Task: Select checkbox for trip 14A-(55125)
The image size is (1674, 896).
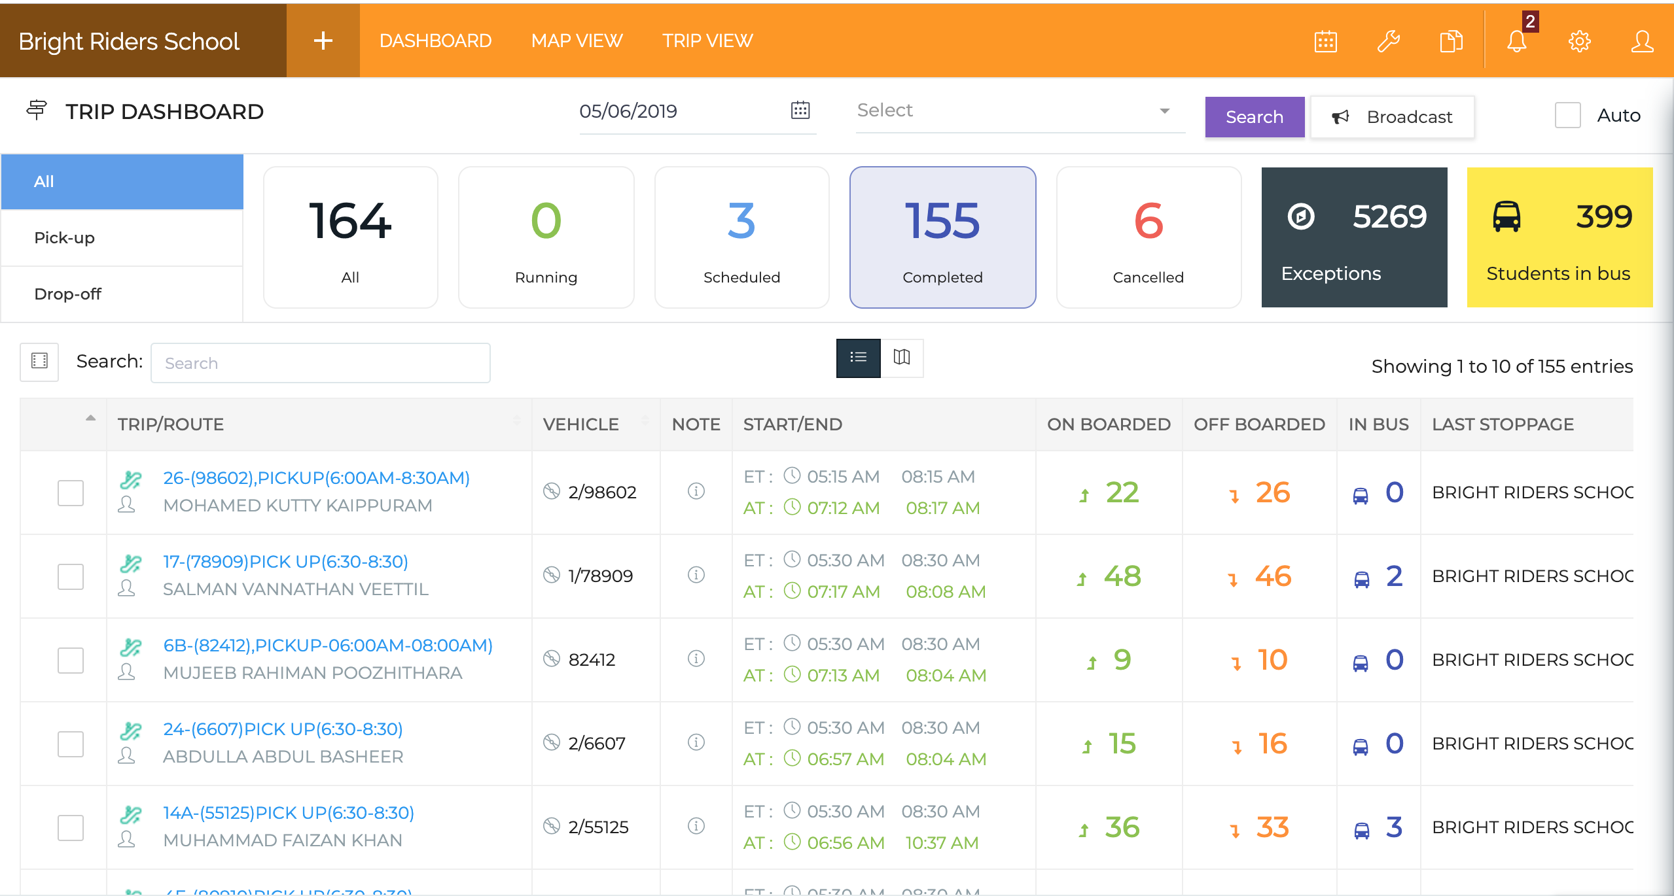Action: pos(71,828)
